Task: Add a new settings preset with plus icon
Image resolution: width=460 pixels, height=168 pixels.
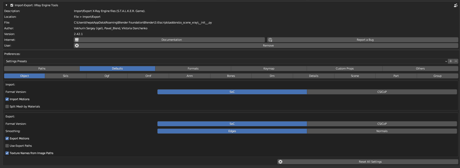Action: coord(451,61)
